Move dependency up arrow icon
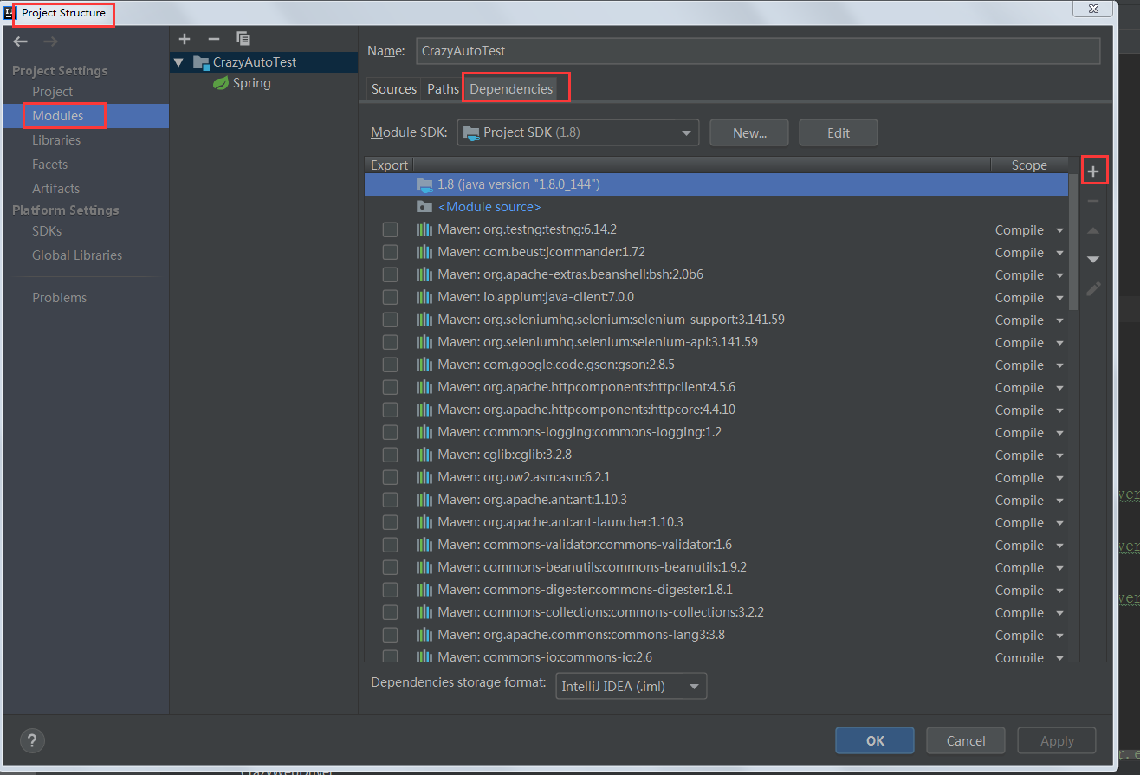 click(x=1093, y=230)
